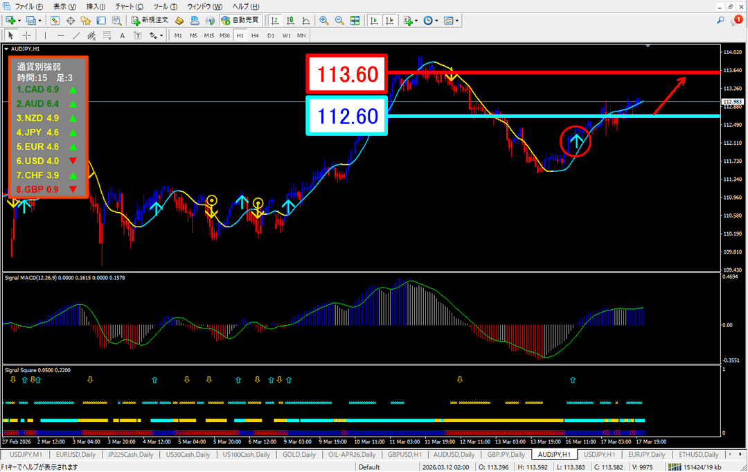Viewport: 748px width, 472px height.
Task: Toggle the chart shift button
Action: click(x=391, y=21)
